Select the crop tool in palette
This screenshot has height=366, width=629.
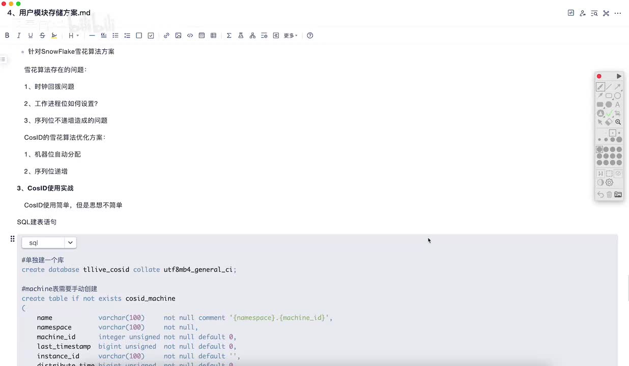point(618,113)
